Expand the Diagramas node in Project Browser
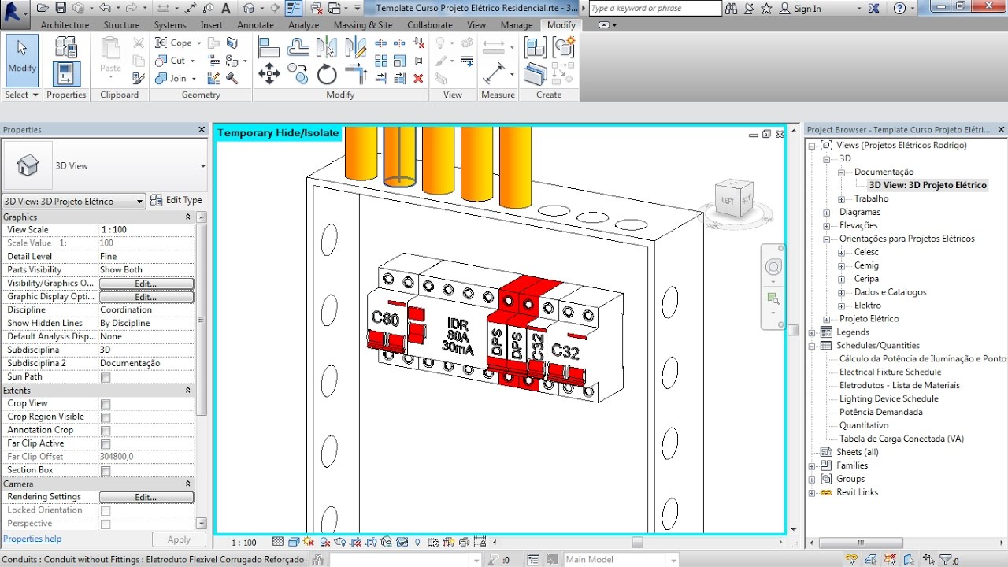 click(826, 213)
